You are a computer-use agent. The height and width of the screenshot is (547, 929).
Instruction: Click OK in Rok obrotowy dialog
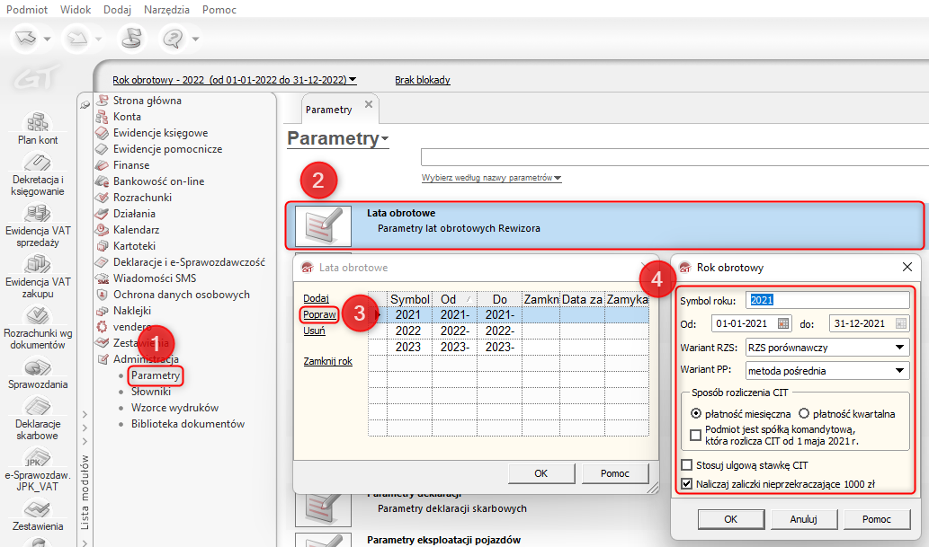tap(730, 519)
